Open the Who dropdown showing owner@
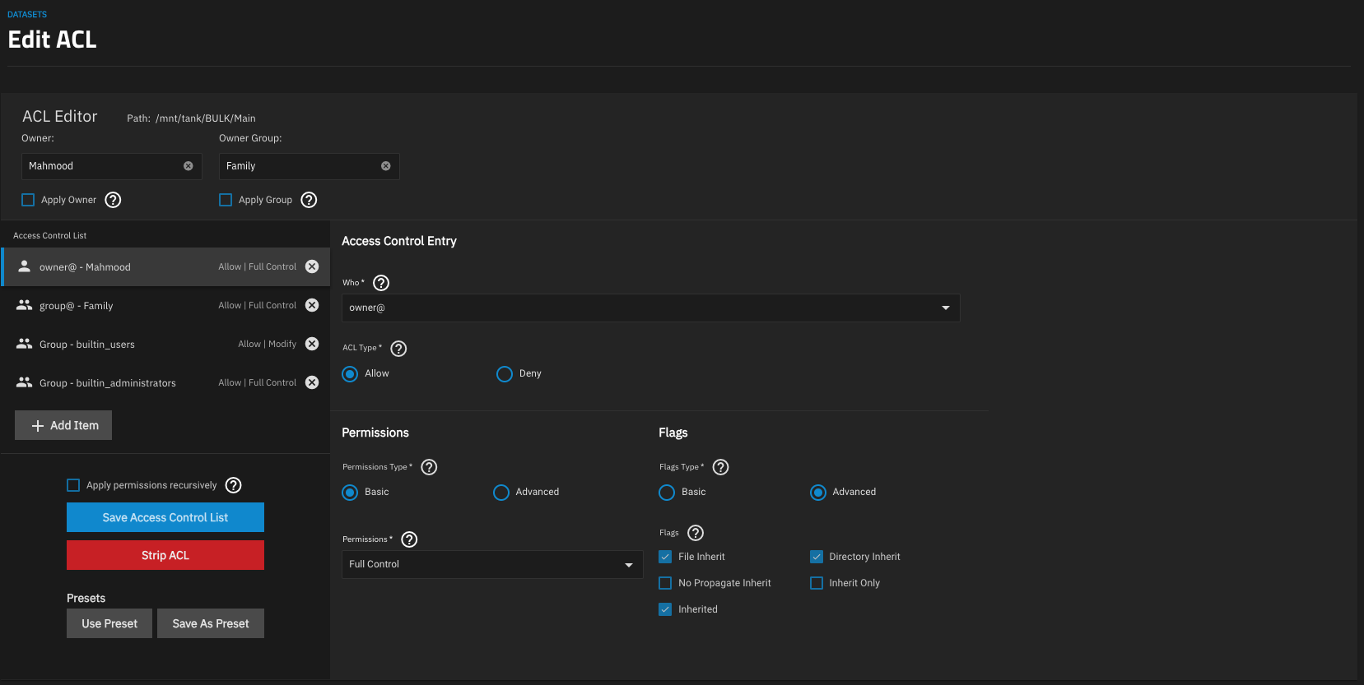Image resolution: width=1364 pixels, height=685 pixels. 650,308
